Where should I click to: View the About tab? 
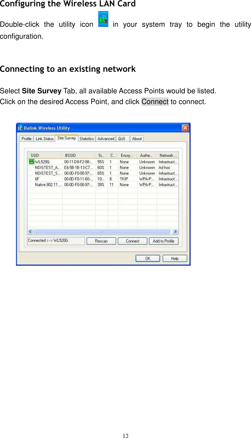click(x=137, y=139)
